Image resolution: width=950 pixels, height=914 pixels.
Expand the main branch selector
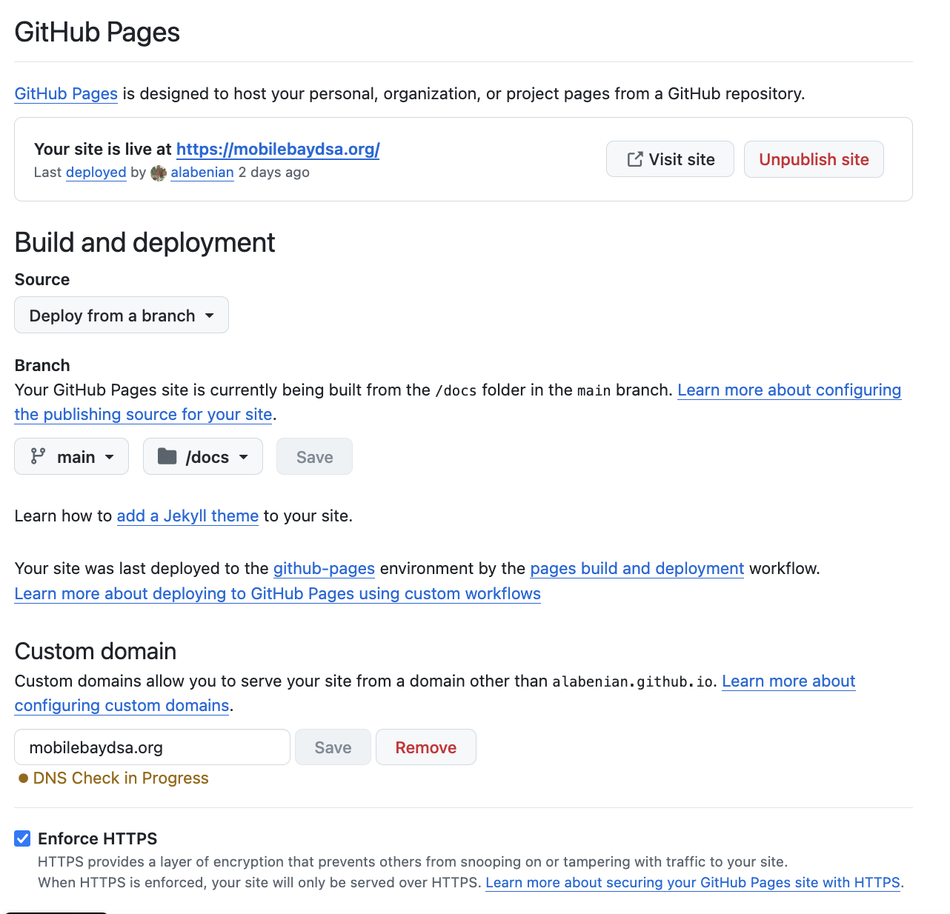point(72,457)
